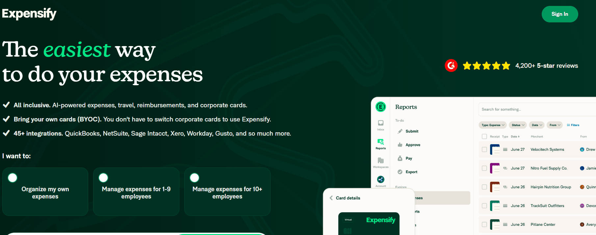Check the Pitlane Center row checkbox
596x235 pixels.
[484, 224]
